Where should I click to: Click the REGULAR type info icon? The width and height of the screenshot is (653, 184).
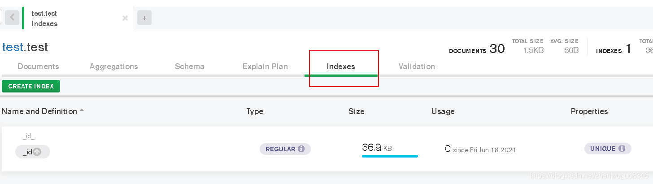301,149
